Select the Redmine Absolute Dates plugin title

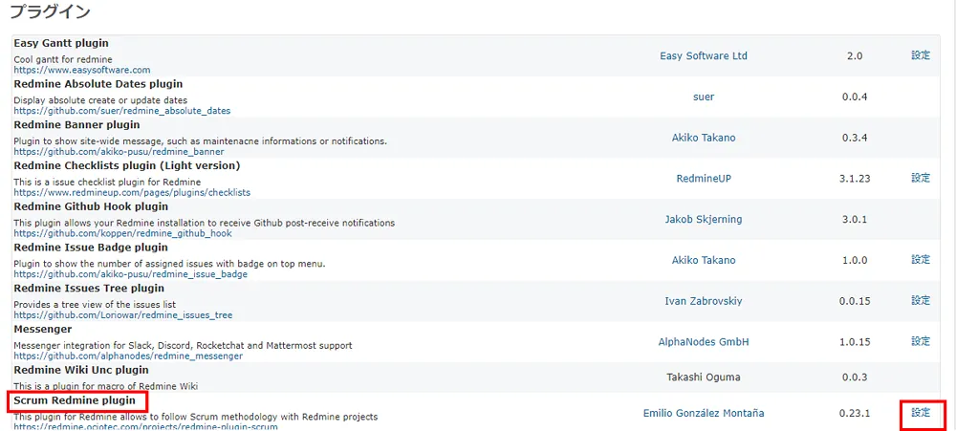[x=98, y=84]
